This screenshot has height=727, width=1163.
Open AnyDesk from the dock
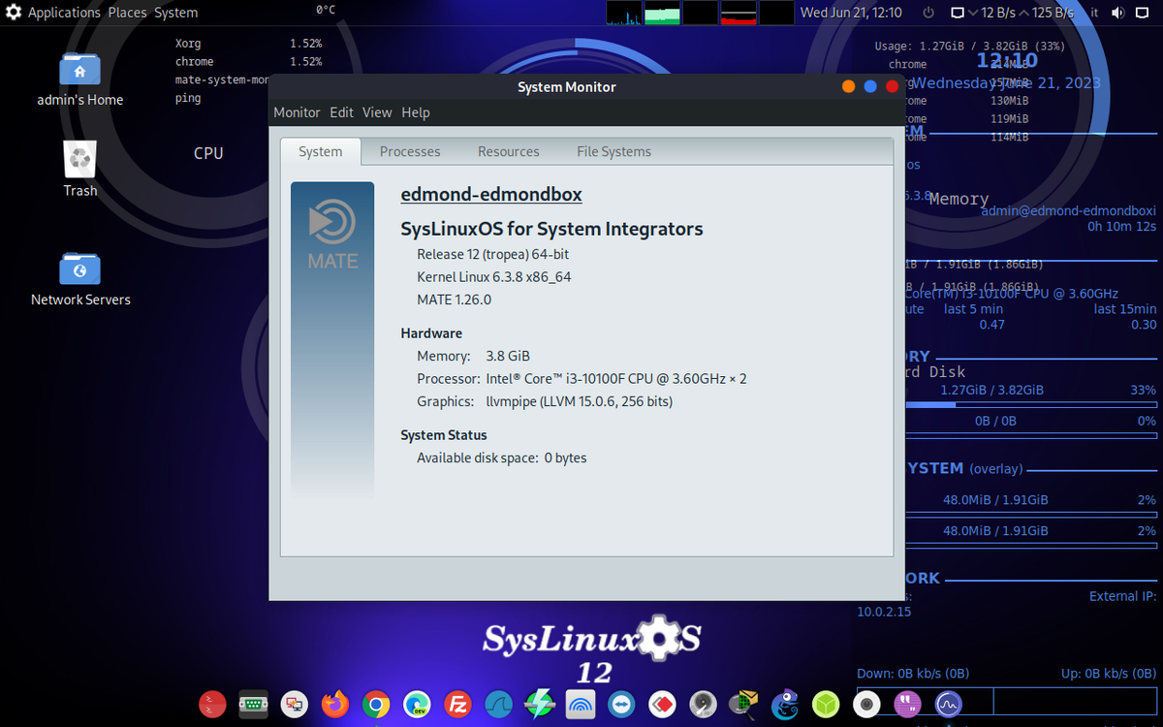[x=661, y=704]
